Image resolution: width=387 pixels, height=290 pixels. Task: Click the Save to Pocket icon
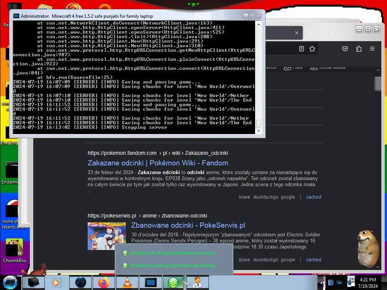coord(345,49)
